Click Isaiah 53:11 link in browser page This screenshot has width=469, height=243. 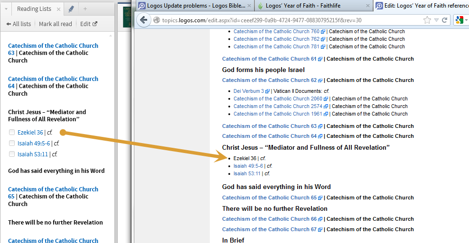tap(247, 174)
